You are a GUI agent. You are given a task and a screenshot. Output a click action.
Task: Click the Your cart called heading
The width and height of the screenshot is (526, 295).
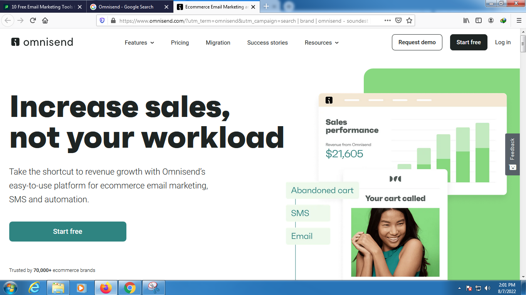(x=395, y=198)
